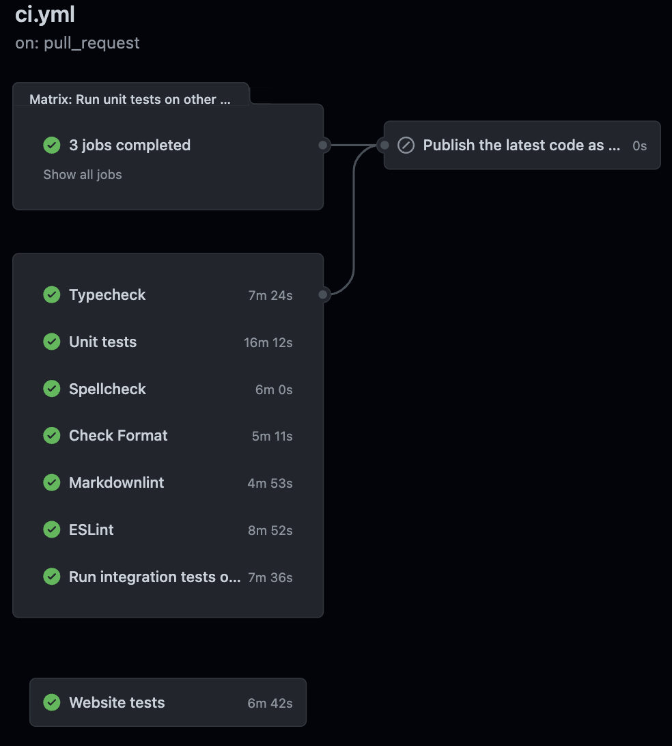Click the success icon next to Markdownlint
Image resolution: width=672 pixels, height=746 pixels.
pyautogui.click(x=52, y=482)
